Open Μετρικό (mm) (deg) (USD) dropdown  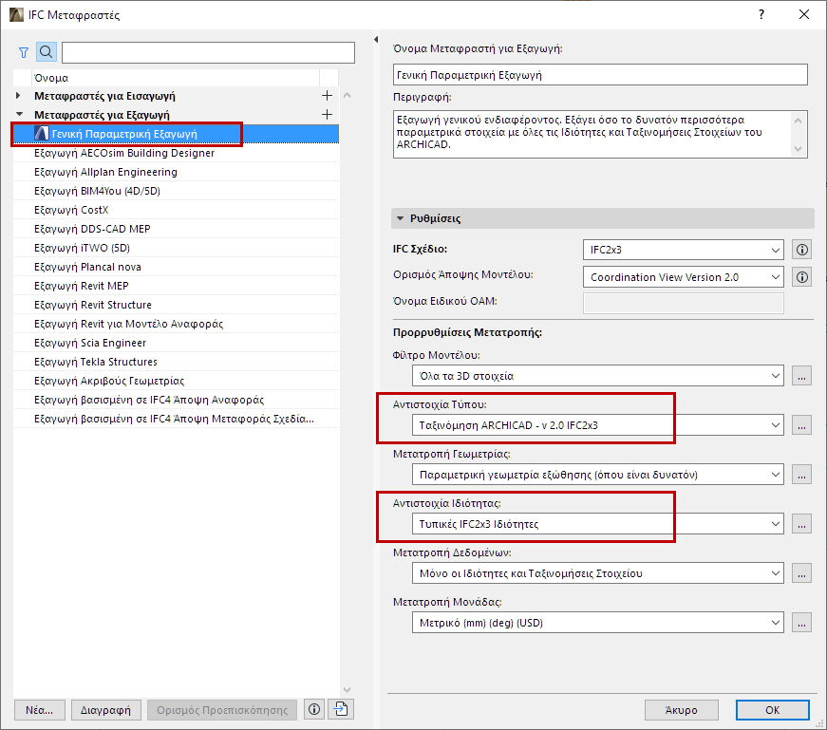pos(597,623)
